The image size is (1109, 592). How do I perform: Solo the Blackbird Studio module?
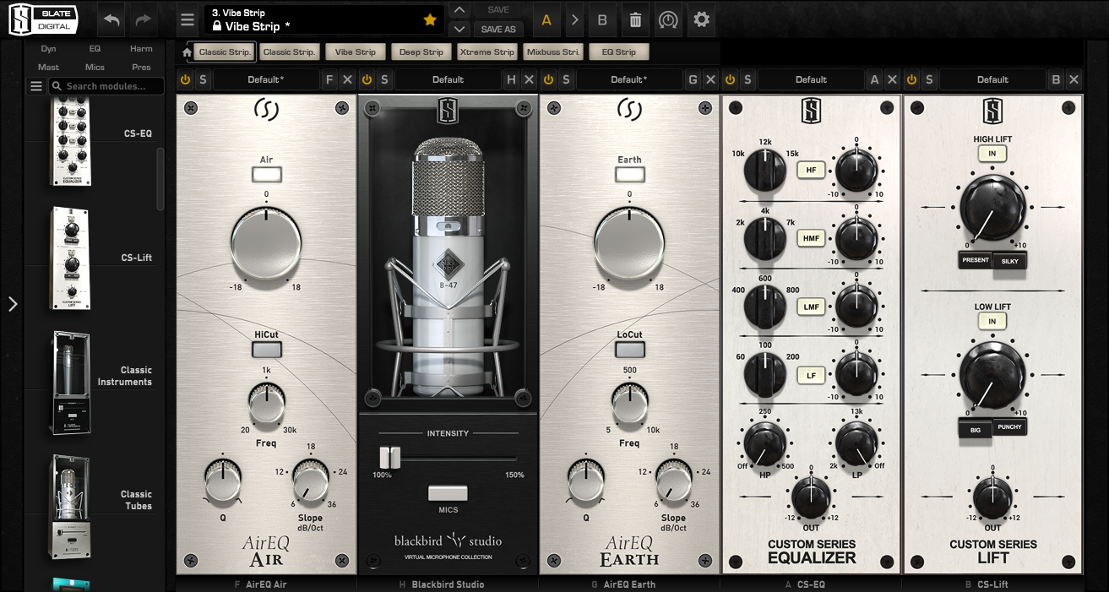pyautogui.click(x=384, y=79)
